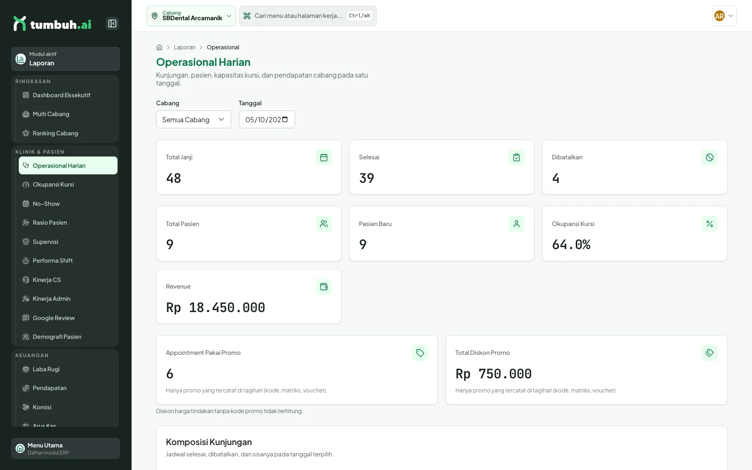Select Operasional Harian in sidebar

point(68,165)
